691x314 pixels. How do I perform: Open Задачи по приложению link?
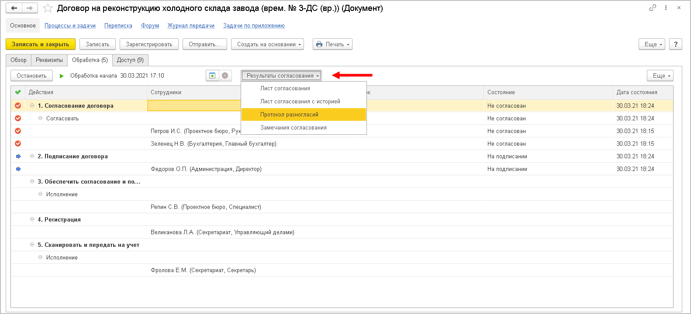coord(254,26)
